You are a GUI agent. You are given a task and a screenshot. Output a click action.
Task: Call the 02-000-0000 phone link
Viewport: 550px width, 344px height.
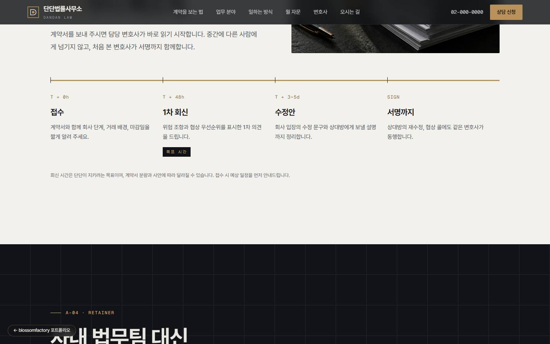(467, 12)
